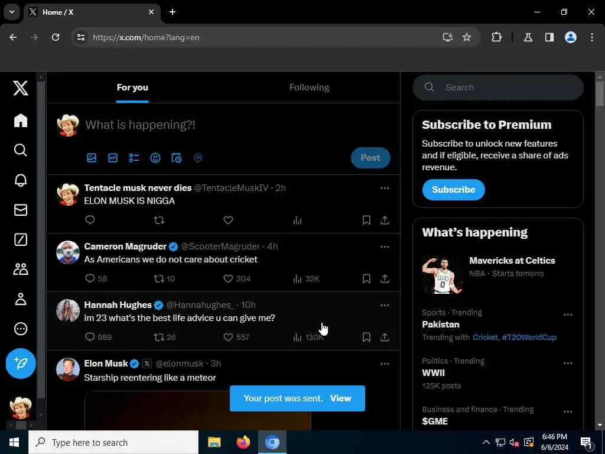605x454 pixels.
Task: Go to Home in X sidebar
Action: tap(21, 121)
